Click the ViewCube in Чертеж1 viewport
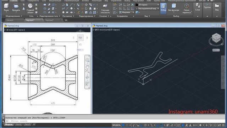 216,38
